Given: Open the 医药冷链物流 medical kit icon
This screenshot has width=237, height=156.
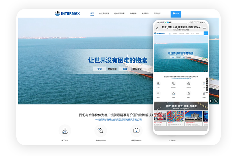Looking at the screenshot, I should (x=136, y=130).
